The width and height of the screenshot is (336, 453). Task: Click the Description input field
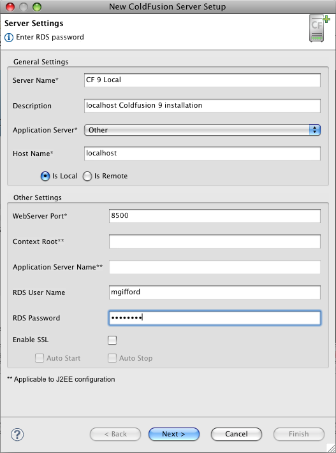pos(202,106)
